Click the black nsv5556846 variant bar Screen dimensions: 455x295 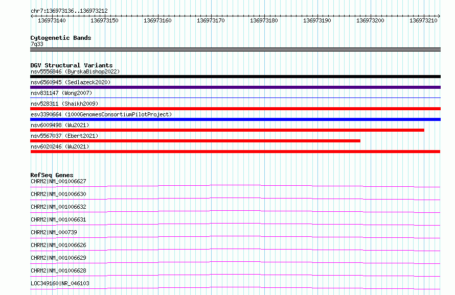click(235, 77)
